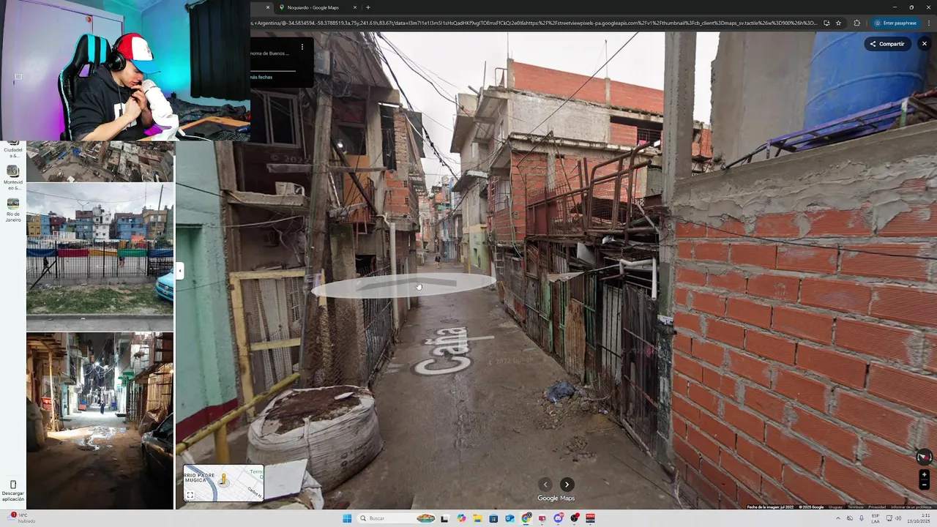937x527 pixels.
Task: Go to next Street View image arrow
Action: click(567, 485)
